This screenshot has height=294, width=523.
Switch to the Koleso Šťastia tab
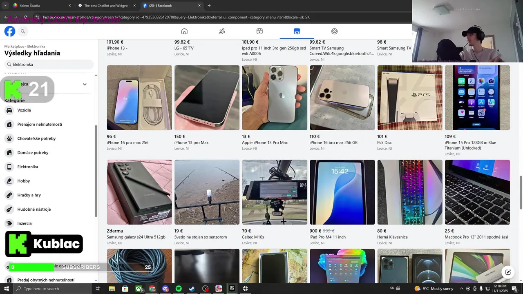[x=41, y=6]
